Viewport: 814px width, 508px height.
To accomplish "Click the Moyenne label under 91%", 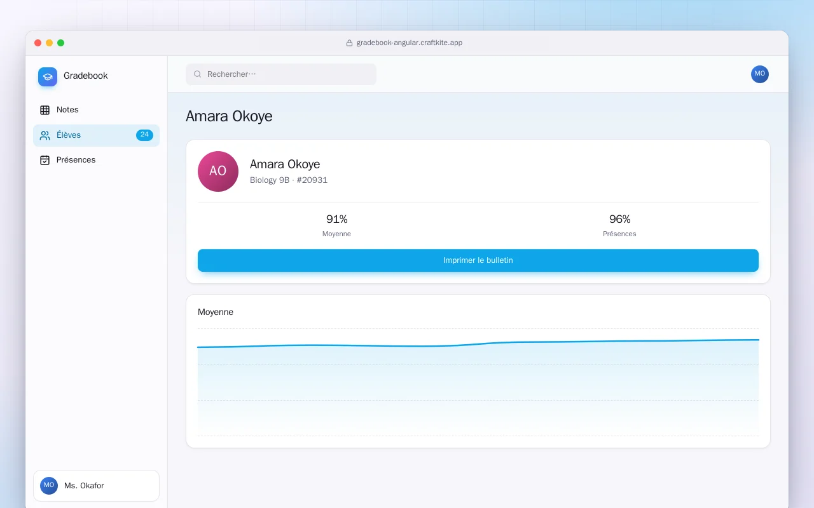I will coord(336,234).
